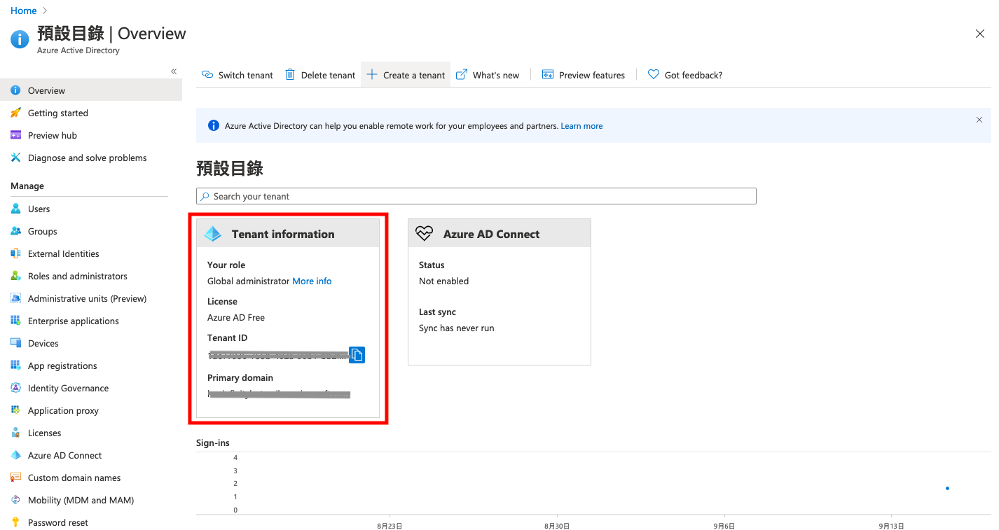
Task: Click the Enterprise applications grid icon
Action: pyautogui.click(x=15, y=321)
